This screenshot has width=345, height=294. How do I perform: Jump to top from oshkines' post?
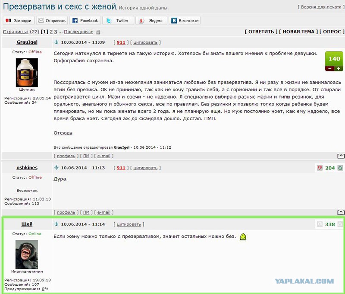pyautogui.click(x=341, y=212)
